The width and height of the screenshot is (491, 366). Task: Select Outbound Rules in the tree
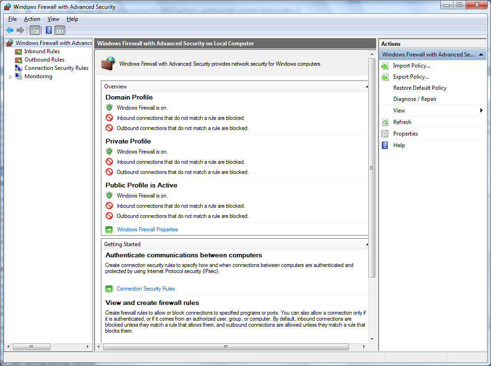[x=44, y=60]
